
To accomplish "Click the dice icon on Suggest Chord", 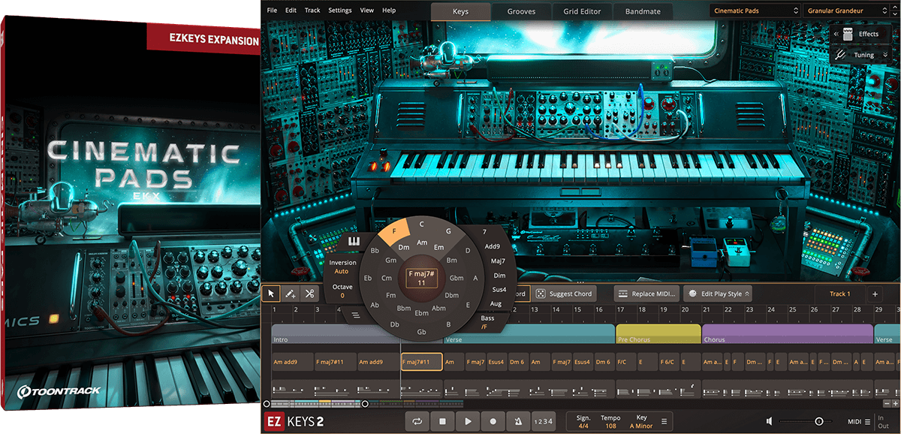I will tap(541, 294).
